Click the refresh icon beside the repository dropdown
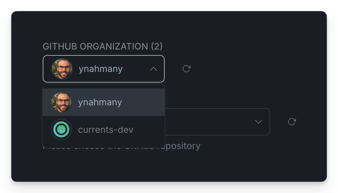 point(292,122)
